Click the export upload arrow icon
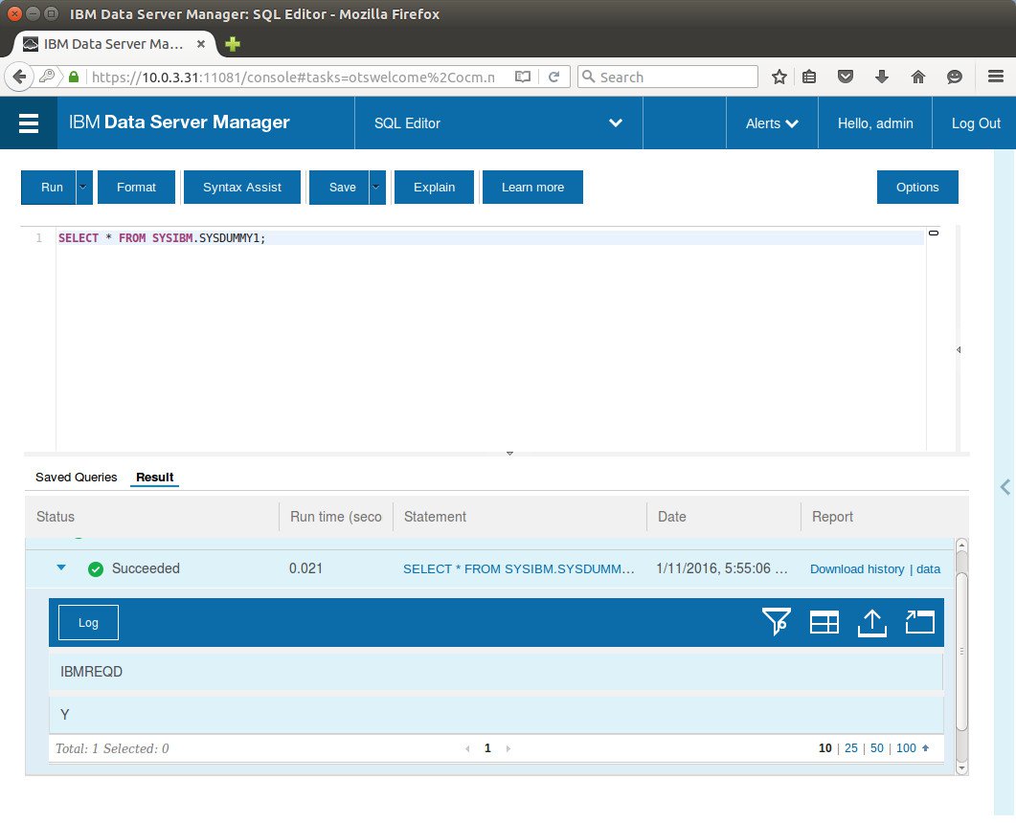 click(x=872, y=623)
